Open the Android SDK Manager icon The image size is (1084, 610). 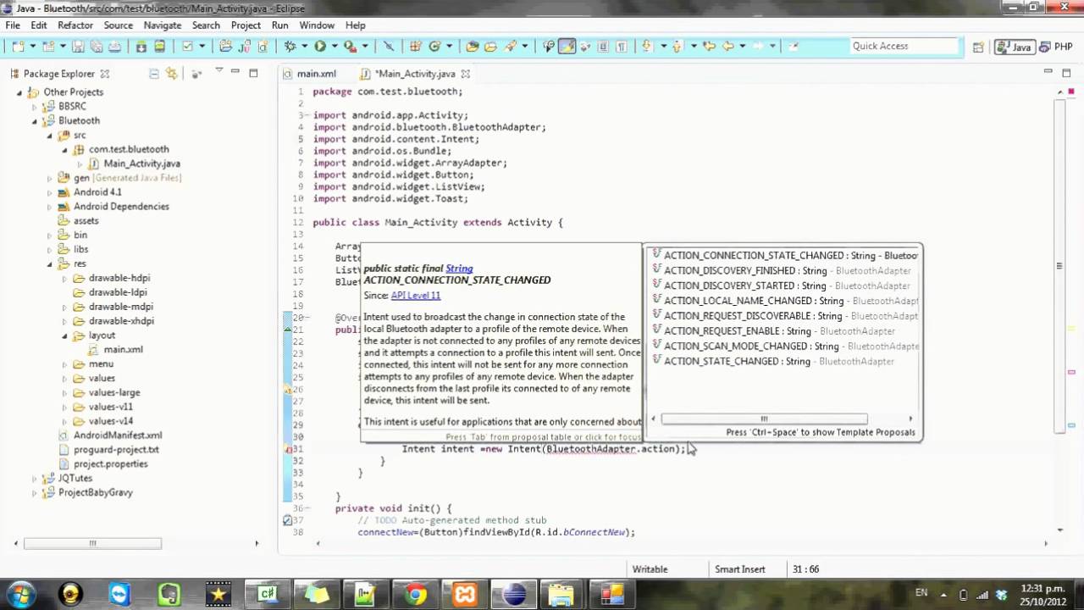click(141, 47)
